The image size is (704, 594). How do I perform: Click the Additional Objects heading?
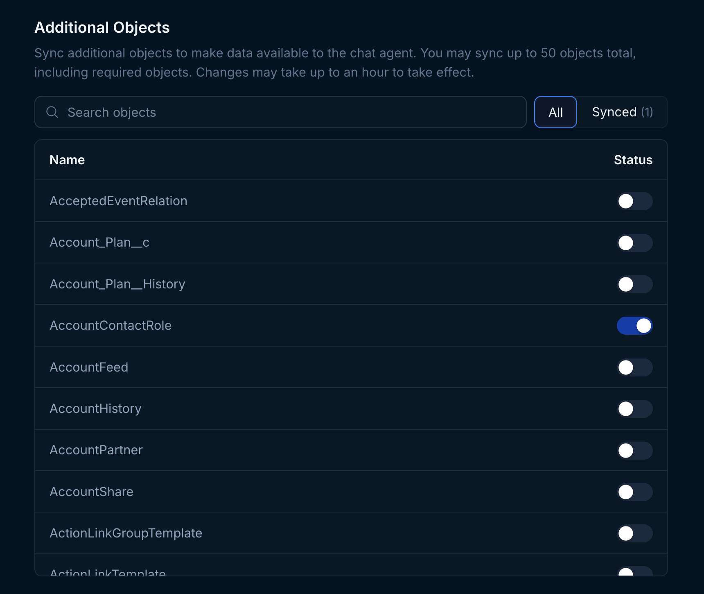pos(102,27)
